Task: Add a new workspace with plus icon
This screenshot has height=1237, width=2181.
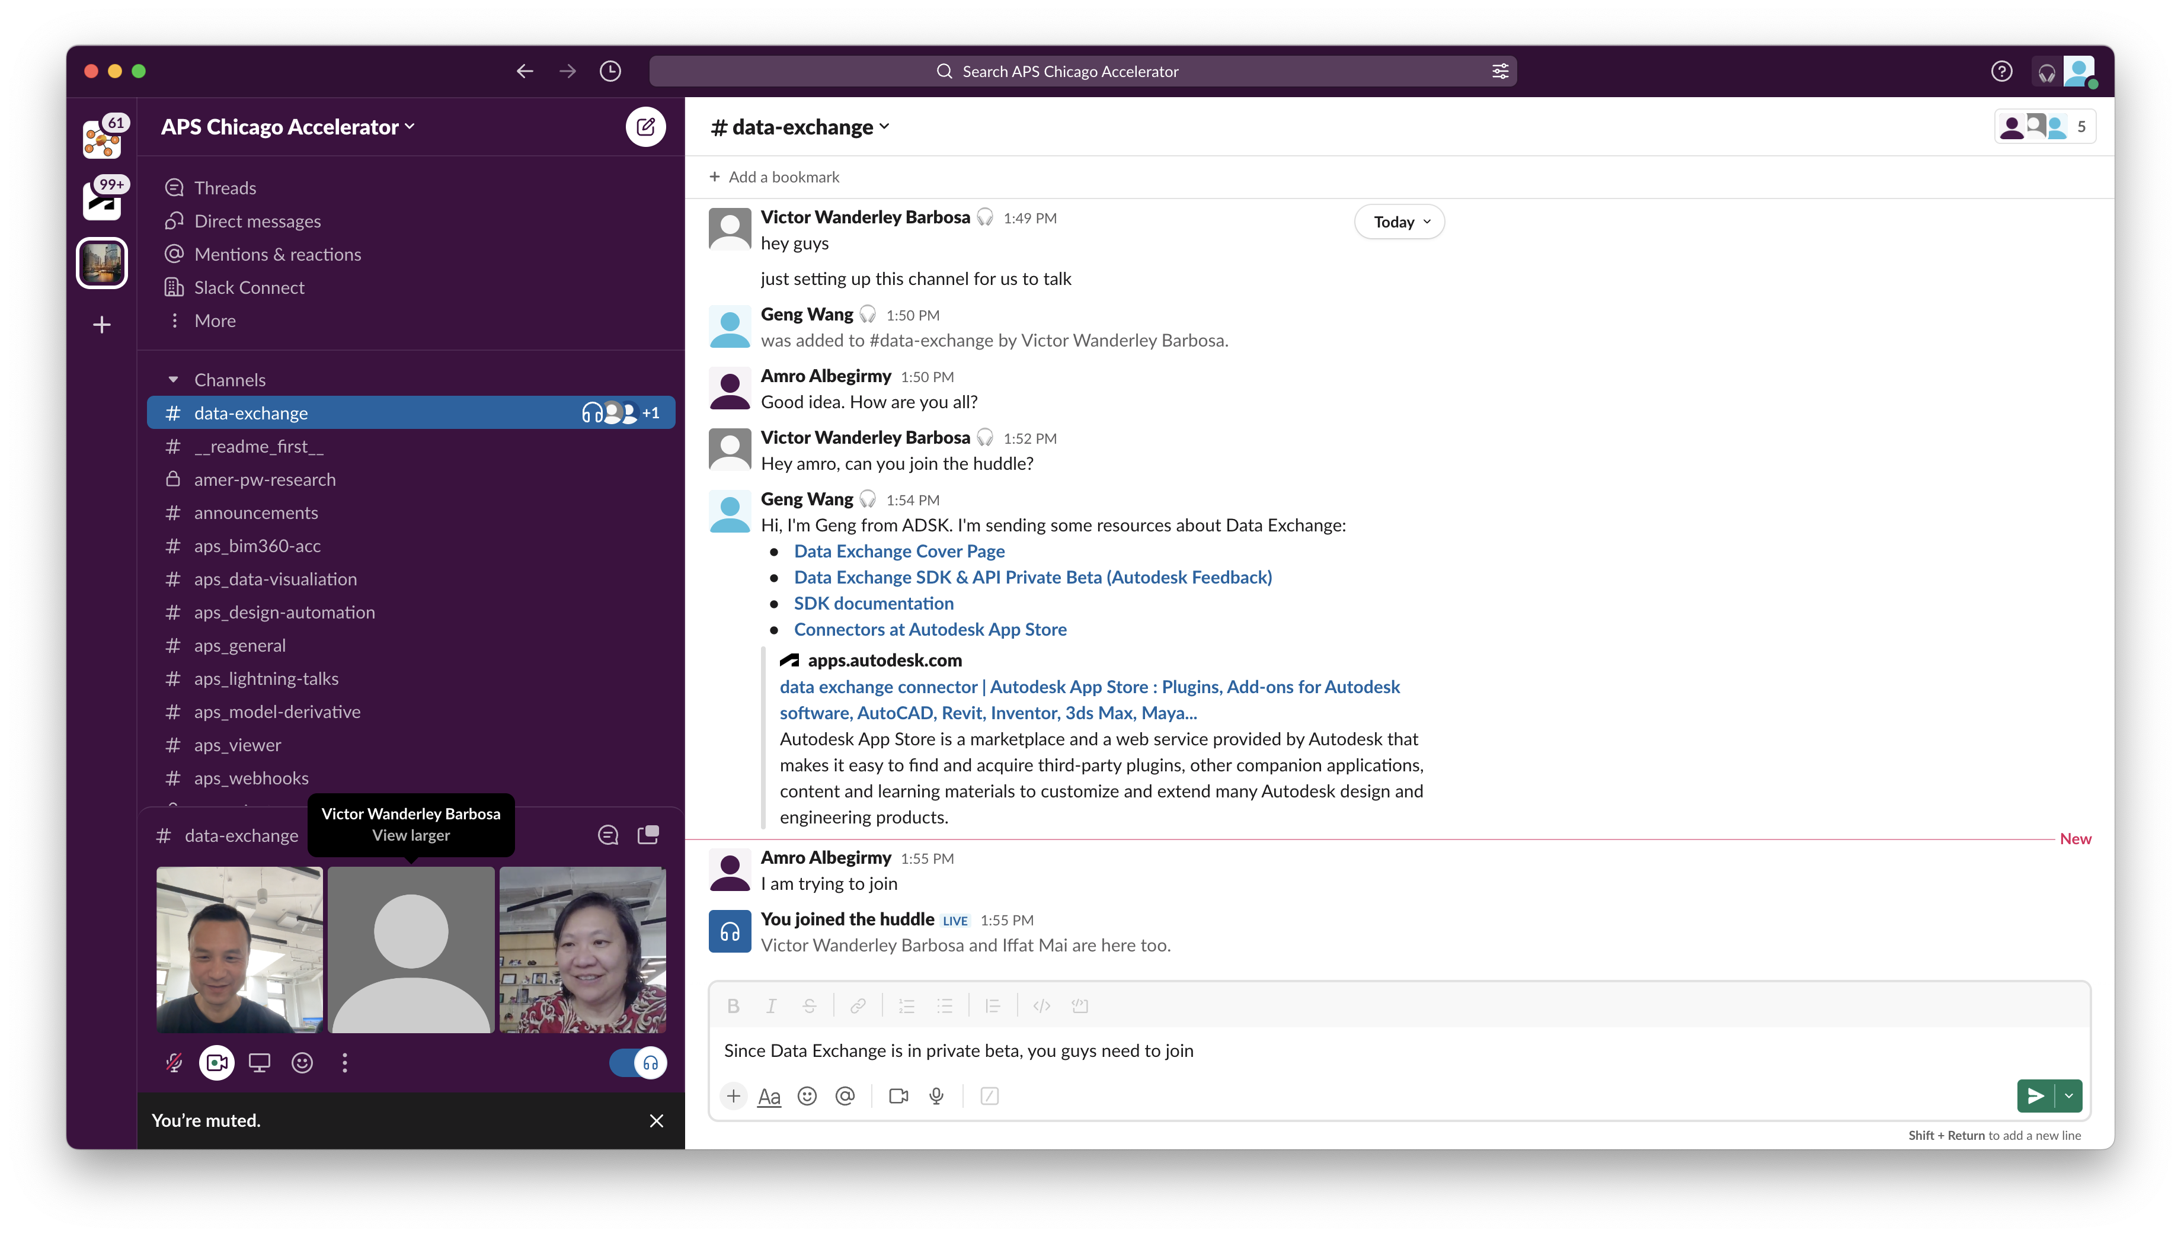Action: click(102, 325)
